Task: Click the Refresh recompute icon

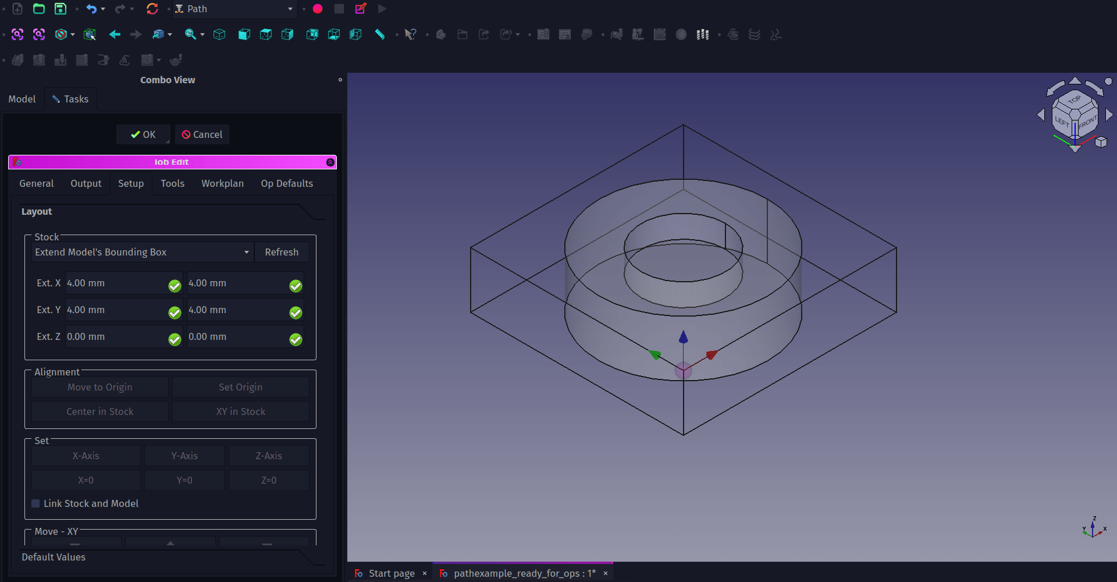Action: pos(152,9)
